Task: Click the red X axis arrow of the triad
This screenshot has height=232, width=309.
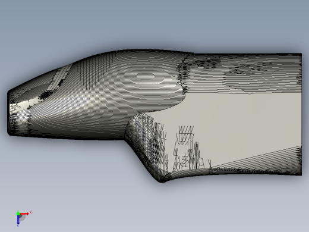Action: [x=24, y=214]
